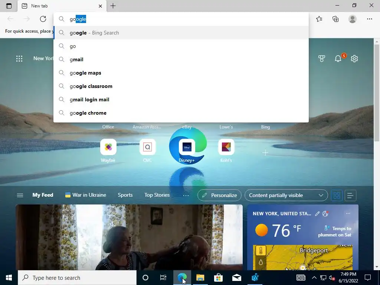Open the Rewards trophy icon
Screen dimensions: 380x285
[322, 59]
